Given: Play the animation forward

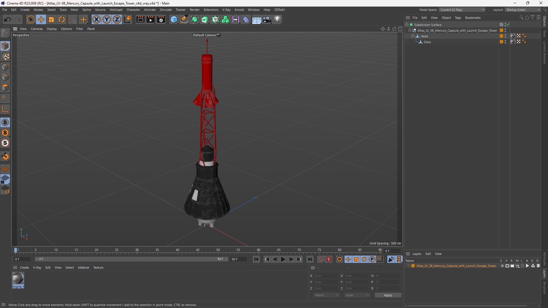Looking at the screenshot, I should [283, 259].
